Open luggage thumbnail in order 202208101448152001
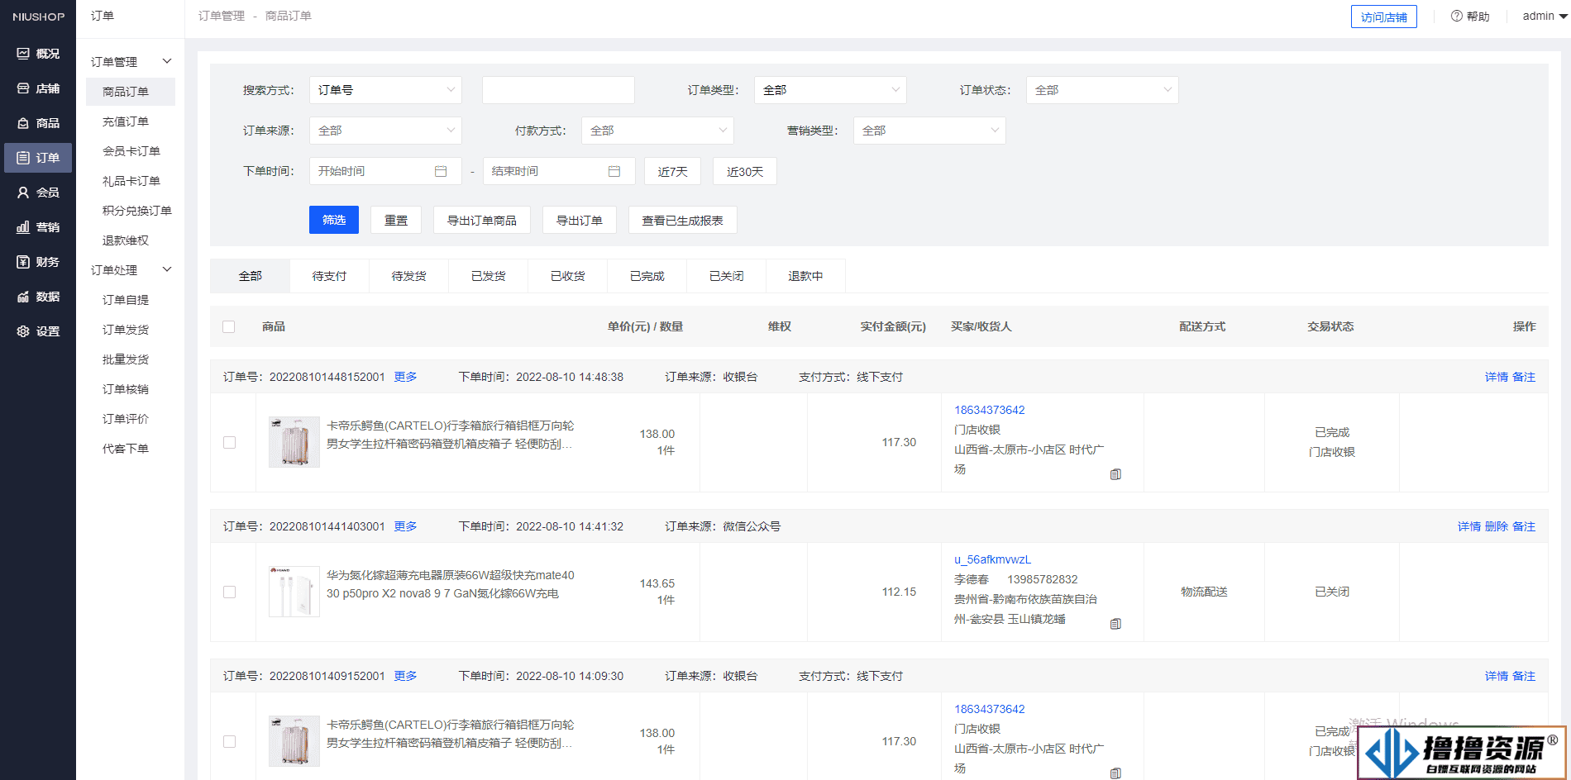 click(294, 442)
